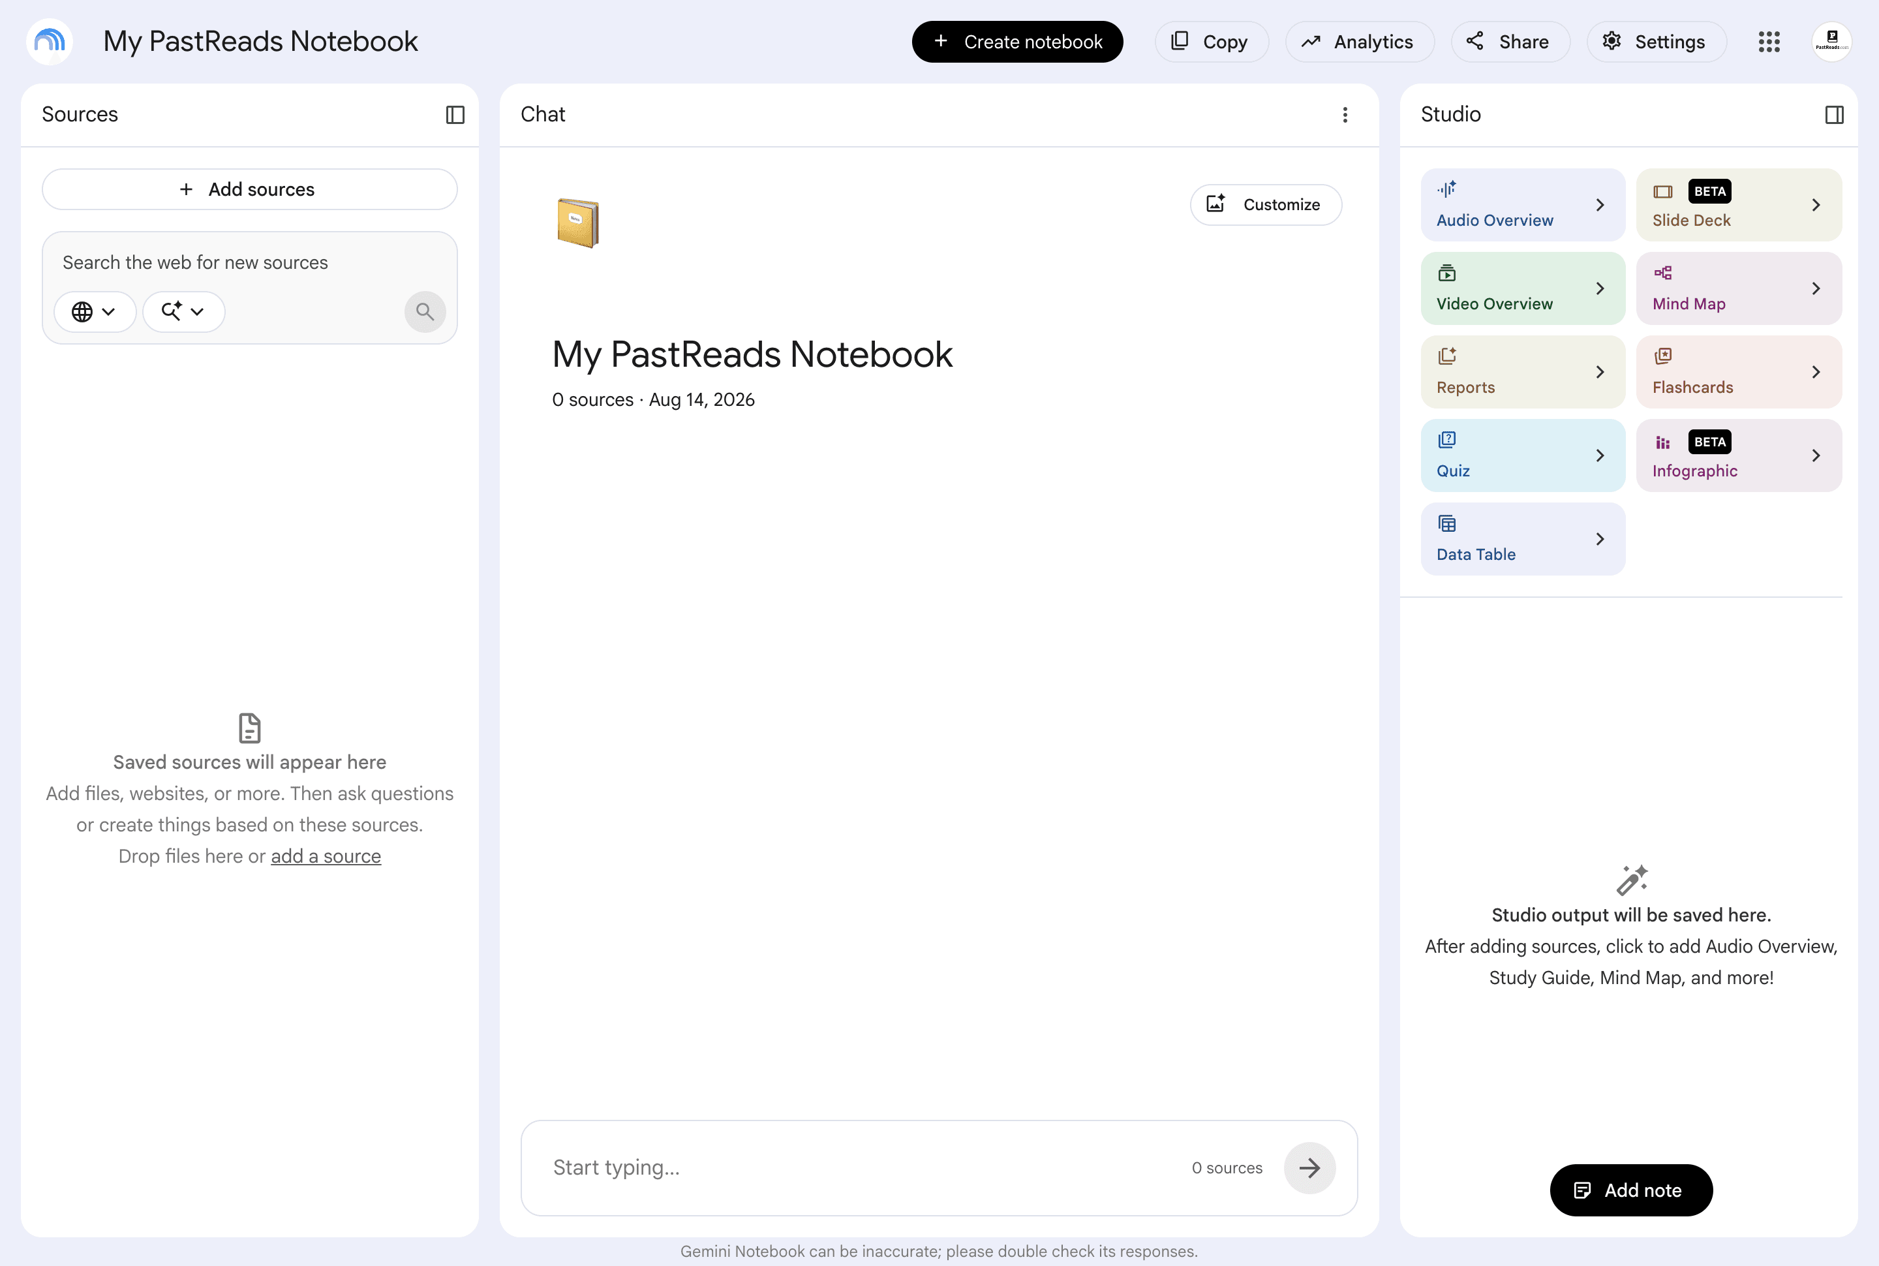Screen dimensions: 1879x1266
Task: Click the Data Table icon
Action: coord(1446,523)
